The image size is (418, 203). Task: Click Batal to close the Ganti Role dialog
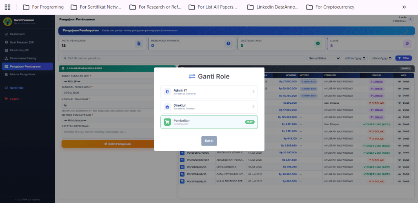pos(209,141)
